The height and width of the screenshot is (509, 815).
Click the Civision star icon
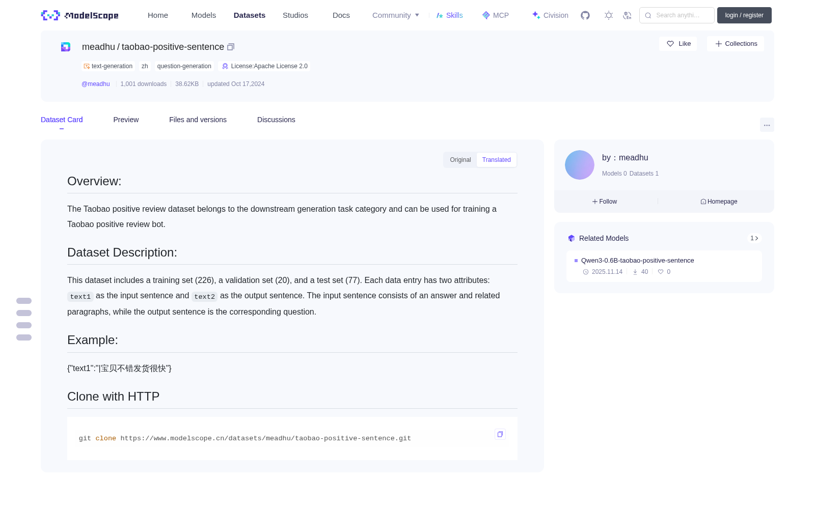pyautogui.click(x=536, y=15)
